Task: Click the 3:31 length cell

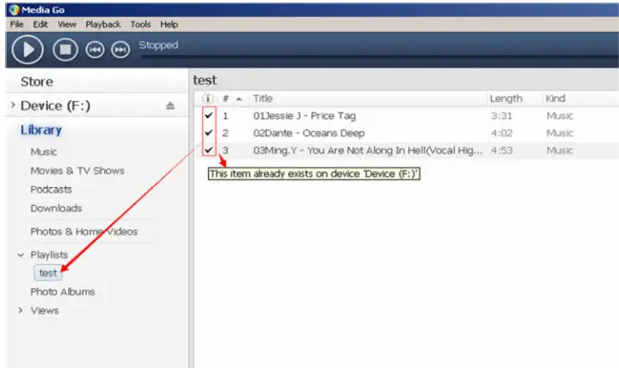Action: [x=501, y=115]
